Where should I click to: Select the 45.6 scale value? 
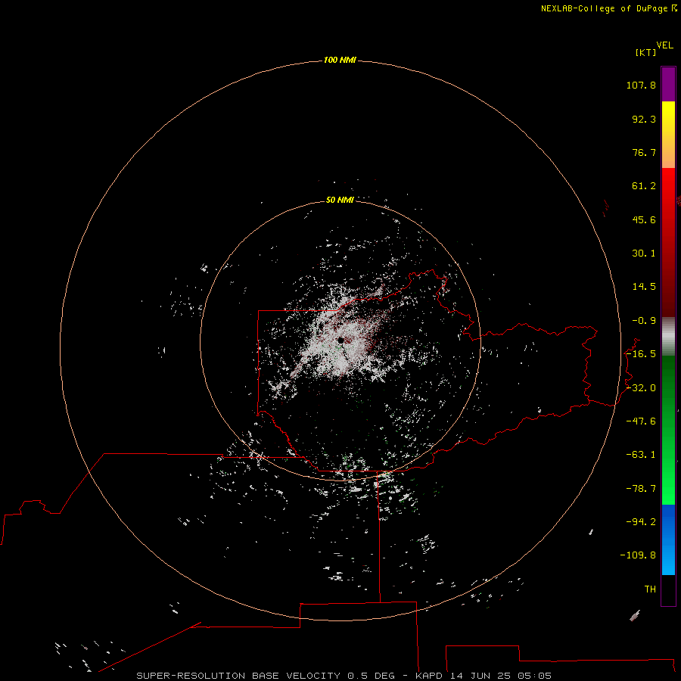644,219
